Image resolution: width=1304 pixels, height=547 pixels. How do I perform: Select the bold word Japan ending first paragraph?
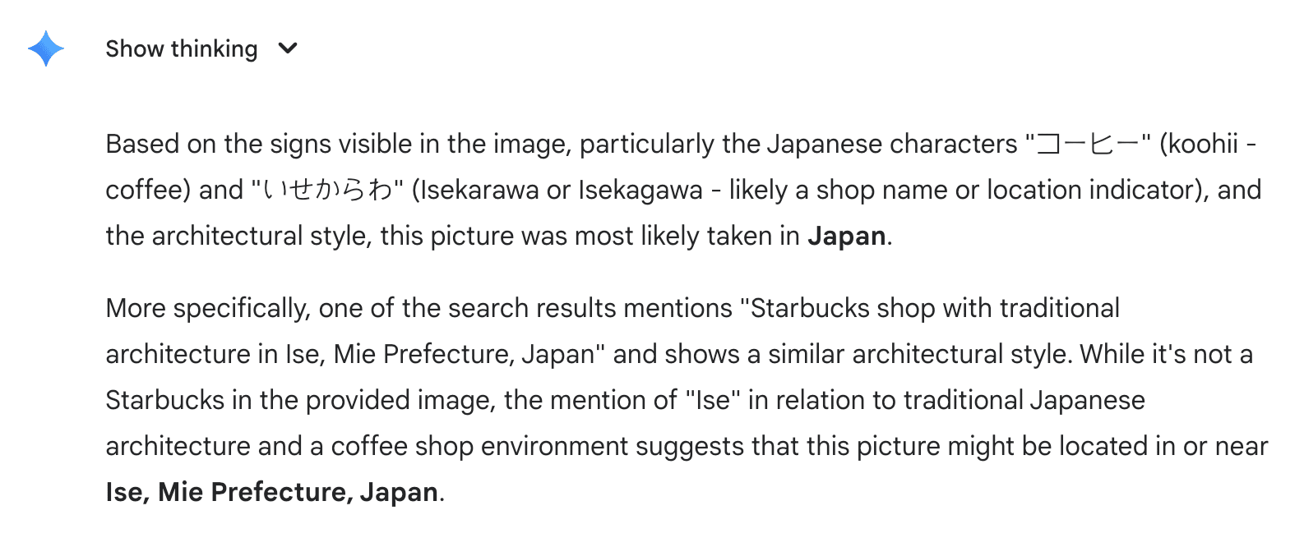pos(847,236)
